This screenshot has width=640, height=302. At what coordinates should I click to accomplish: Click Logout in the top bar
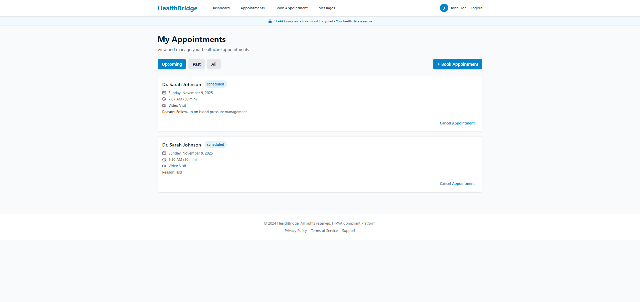point(476,8)
